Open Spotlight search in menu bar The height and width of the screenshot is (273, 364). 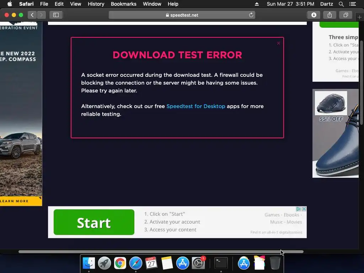[341, 4]
